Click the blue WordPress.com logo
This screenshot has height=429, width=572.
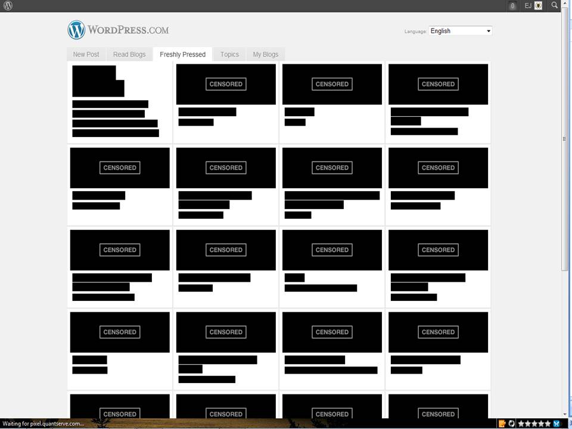pyautogui.click(x=76, y=30)
